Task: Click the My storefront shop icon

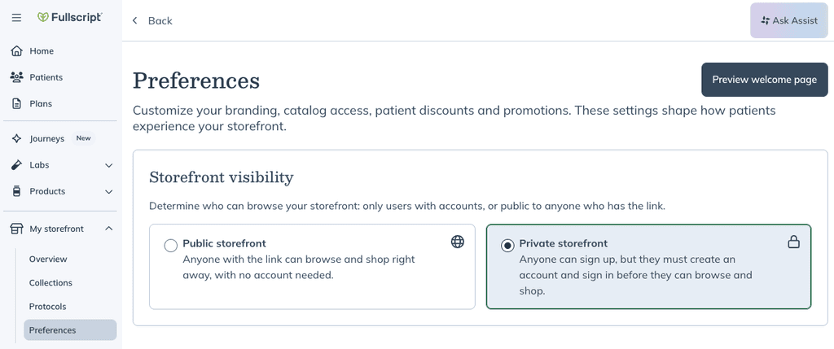Action: [x=17, y=229]
